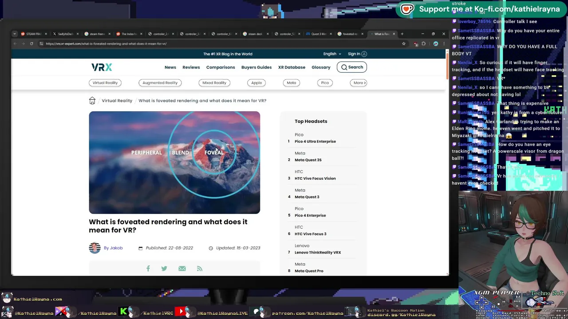Click Jakob's author avatar

95,248
